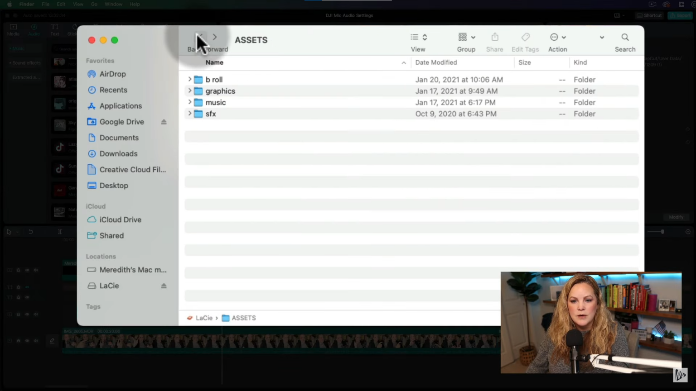Lock the top video track with the lock icon
Screen dimensions: 696x391
click(18, 270)
